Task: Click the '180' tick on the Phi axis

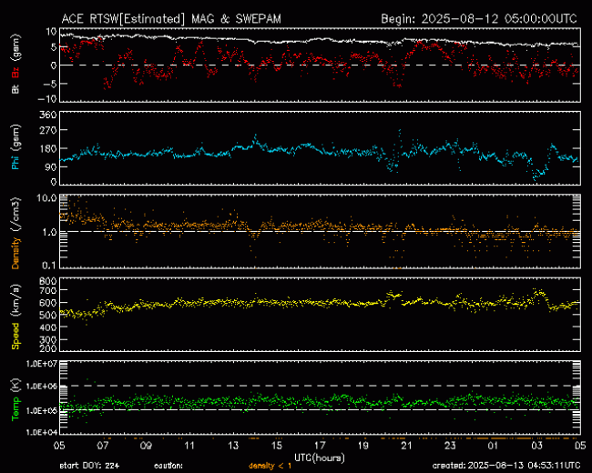Action: [48, 148]
